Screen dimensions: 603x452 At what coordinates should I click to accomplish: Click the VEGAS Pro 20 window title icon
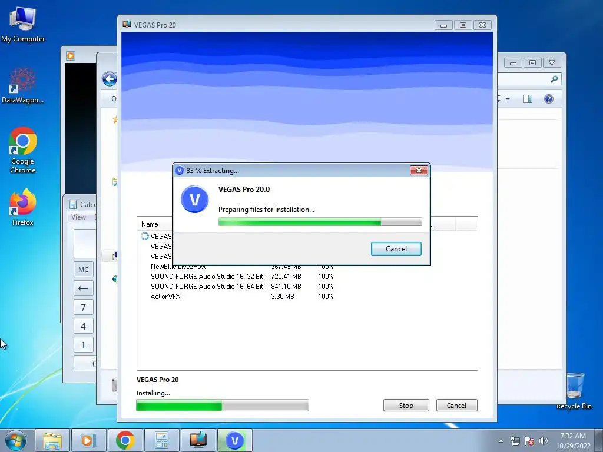point(127,25)
